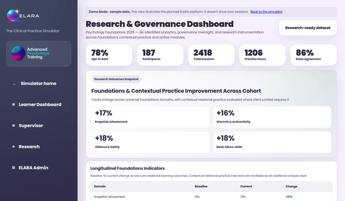Click the back arrow beside Simulator home
Image resolution: width=345 pixels, height=201 pixels.
click(14, 84)
